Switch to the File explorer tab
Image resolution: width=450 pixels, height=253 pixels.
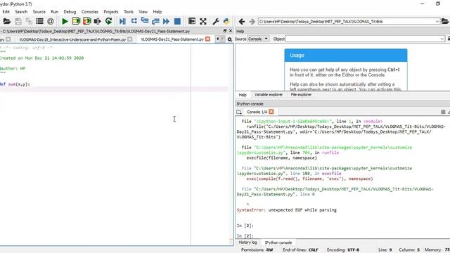coord(301,95)
